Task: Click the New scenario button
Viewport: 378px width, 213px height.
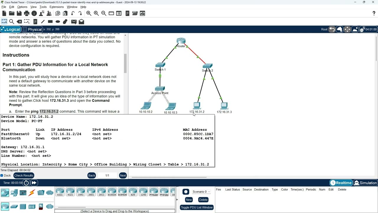Action: pos(189,200)
